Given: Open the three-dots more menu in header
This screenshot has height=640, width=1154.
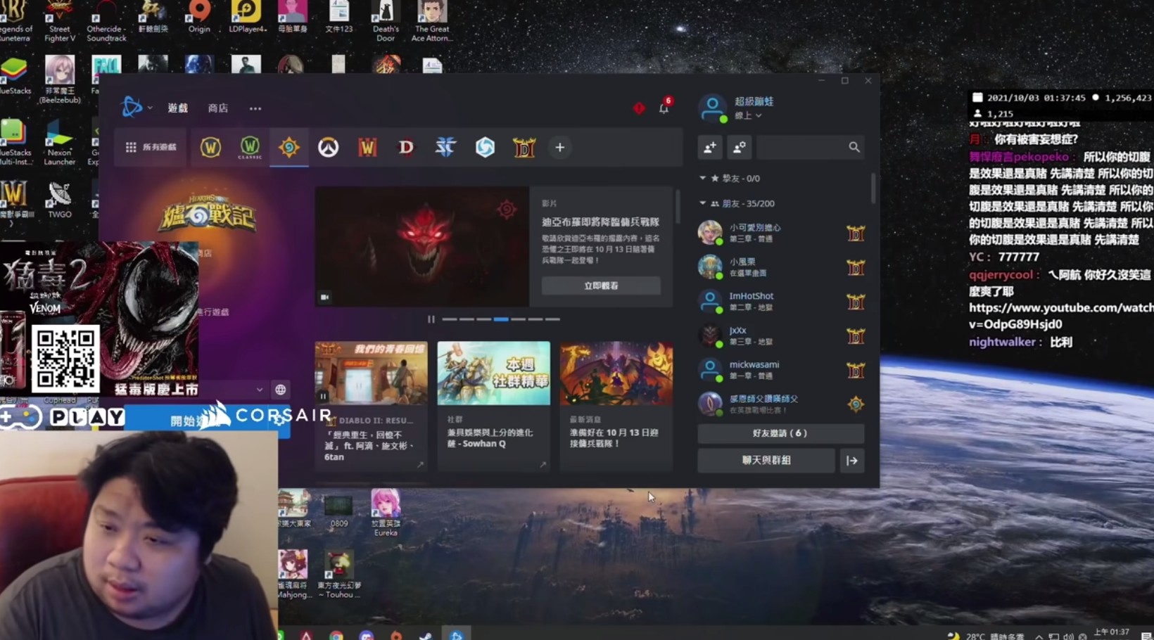Looking at the screenshot, I should pos(255,108).
